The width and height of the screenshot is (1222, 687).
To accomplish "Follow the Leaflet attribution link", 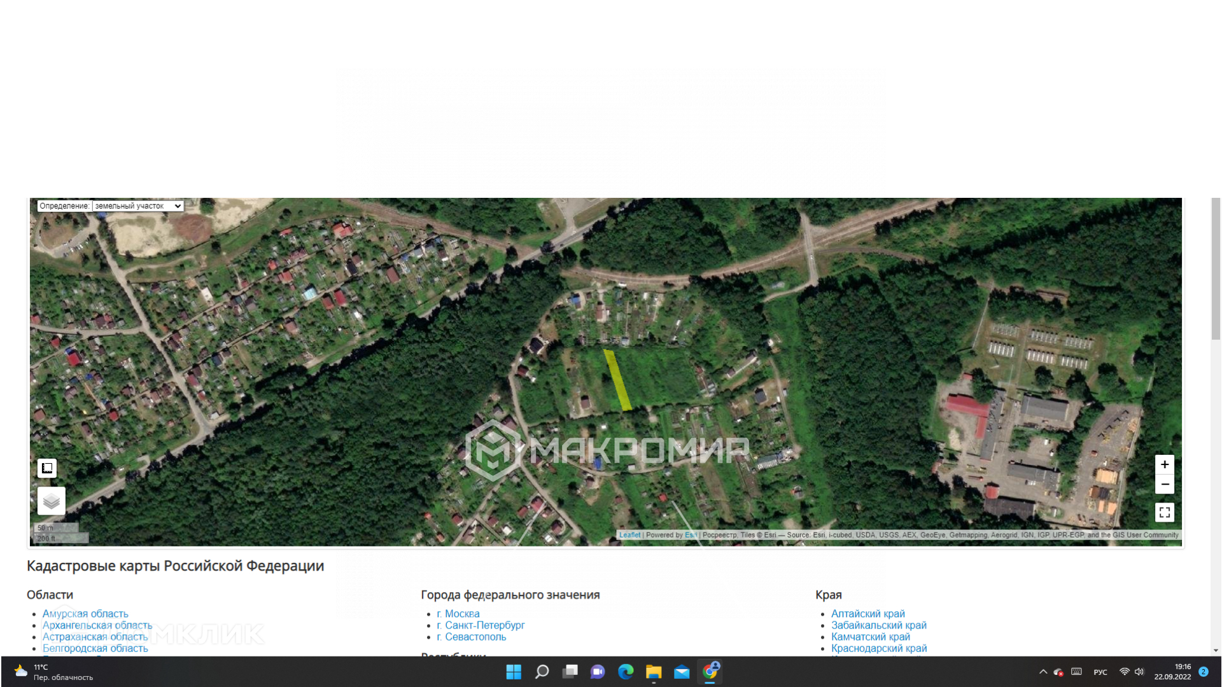I will click(x=630, y=535).
